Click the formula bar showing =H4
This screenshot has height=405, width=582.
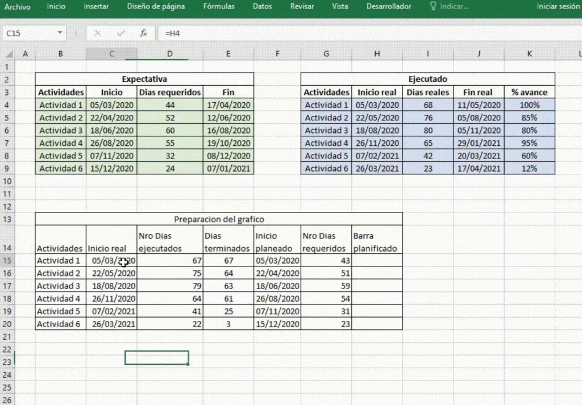tap(369, 33)
